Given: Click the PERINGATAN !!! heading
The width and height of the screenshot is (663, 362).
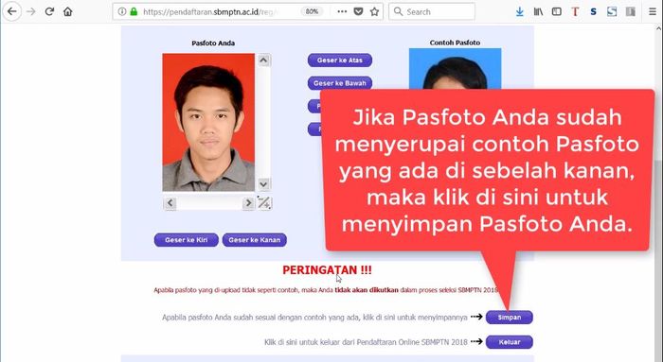Looking at the screenshot, I should pos(327,270).
